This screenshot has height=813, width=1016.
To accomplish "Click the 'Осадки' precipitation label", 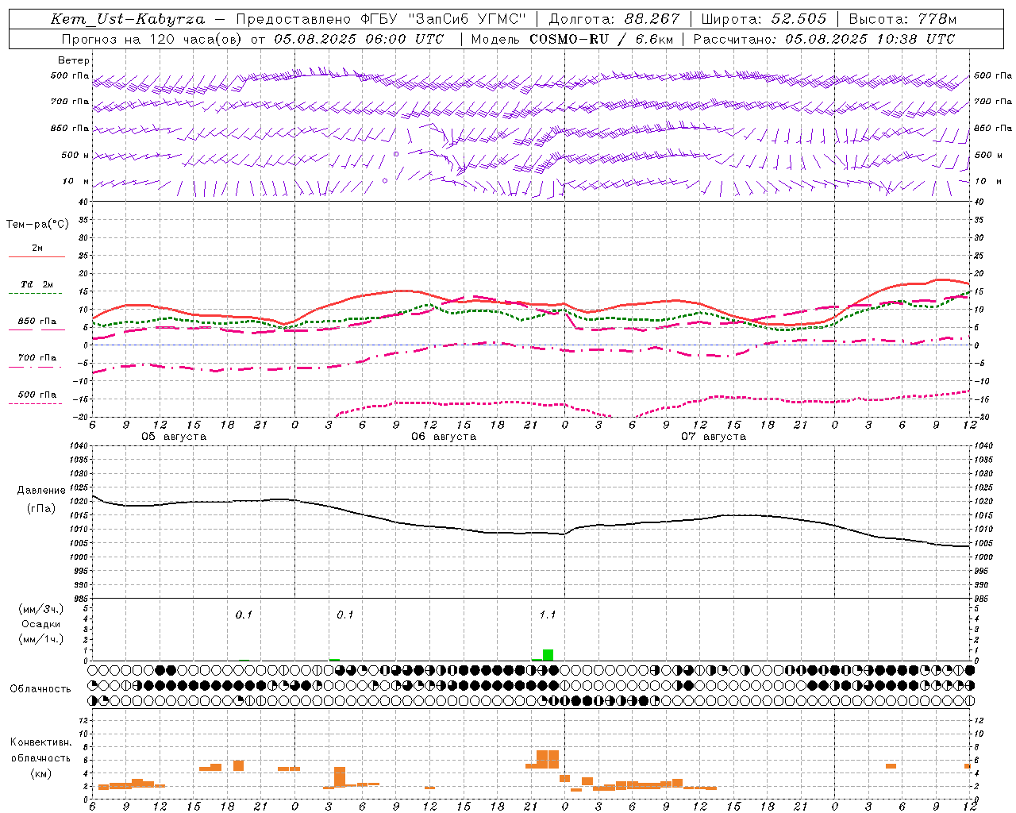I will [41, 624].
